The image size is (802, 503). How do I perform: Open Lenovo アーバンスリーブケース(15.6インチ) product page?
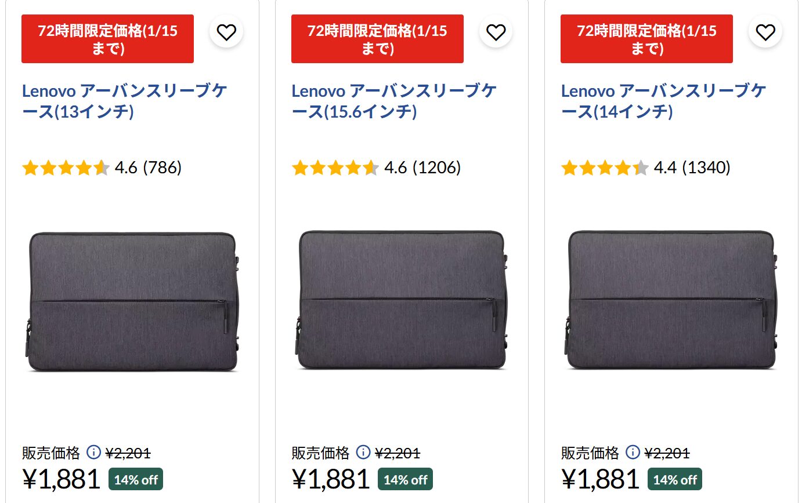click(395, 100)
